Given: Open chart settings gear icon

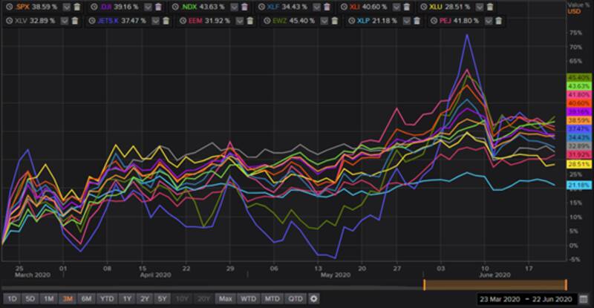Looking at the screenshot, I should coord(313,299).
